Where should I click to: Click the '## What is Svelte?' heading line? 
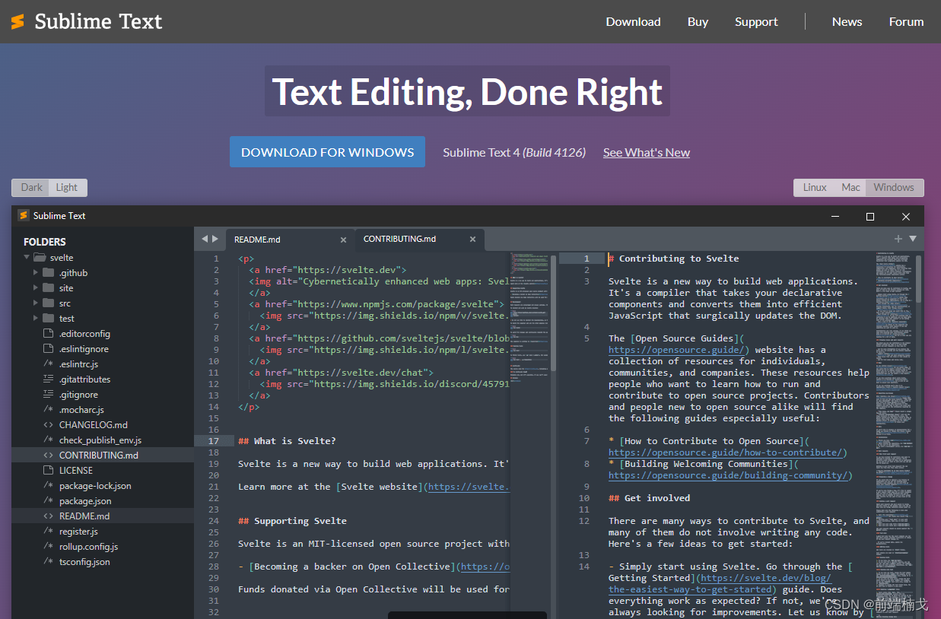[287, 441]
